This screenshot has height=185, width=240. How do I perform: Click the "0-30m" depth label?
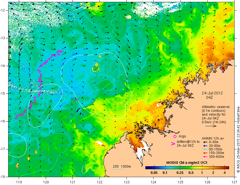pyautogui.click(x=214, y=142)
